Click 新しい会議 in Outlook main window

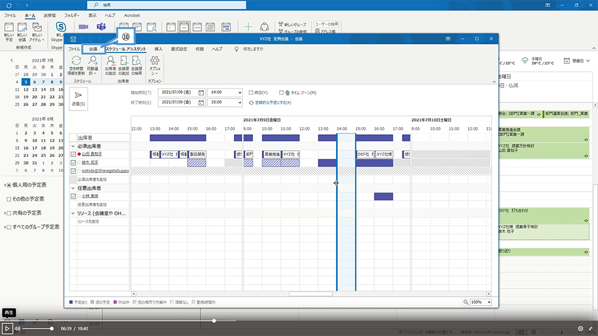point(22,32)
